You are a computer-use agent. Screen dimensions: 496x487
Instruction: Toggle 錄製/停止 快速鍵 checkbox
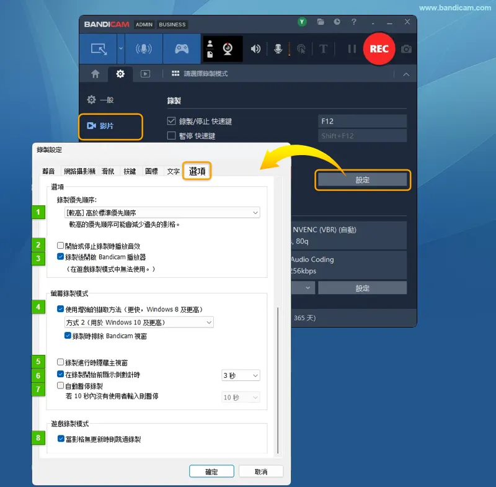click(x=171, y=121)
